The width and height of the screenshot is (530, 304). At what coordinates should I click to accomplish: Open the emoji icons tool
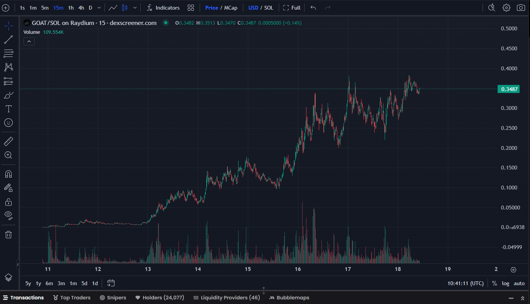pyautogui.click(x=8, y=123)
